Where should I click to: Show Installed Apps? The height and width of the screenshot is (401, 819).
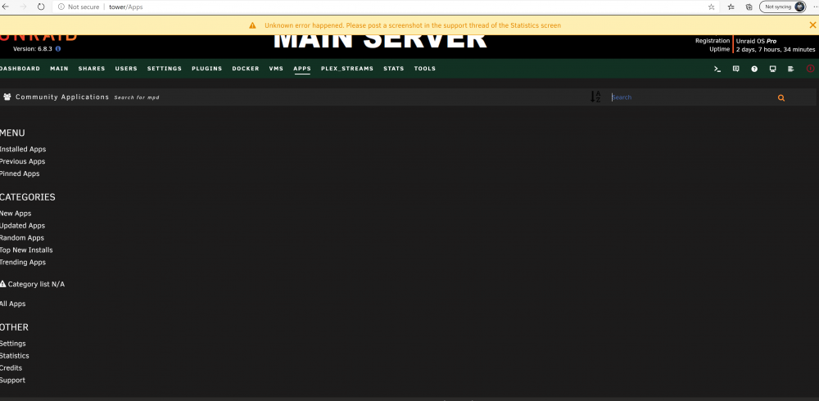click(23, 149)
